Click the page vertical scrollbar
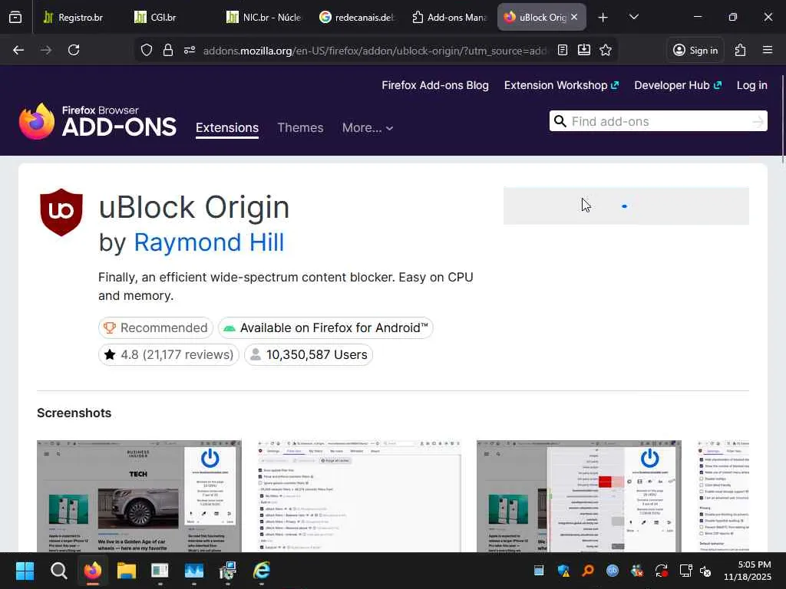 click(x=782, y=118)
